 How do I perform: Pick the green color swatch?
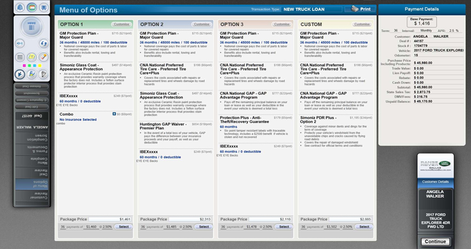pyautogui.click(x=29, y=65)
